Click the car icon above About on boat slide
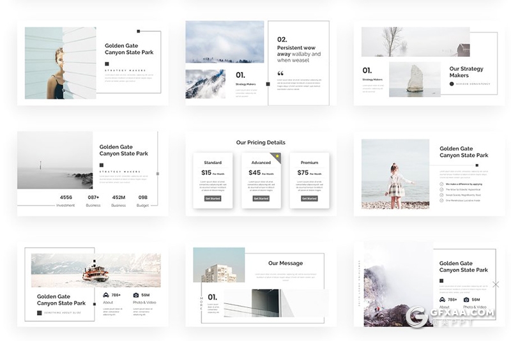The width and height of the screenshot is (511, 341). pyautogui.click(x=106, y=295)
